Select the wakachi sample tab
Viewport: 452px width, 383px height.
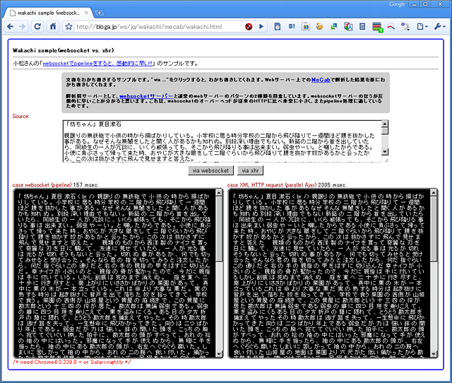click(49, 13)
